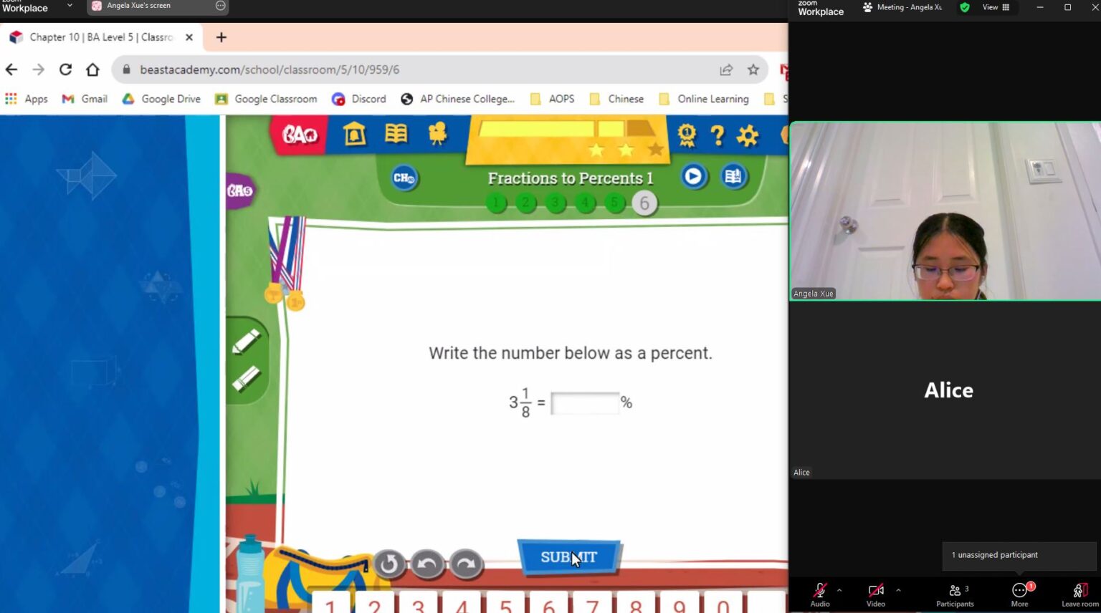1101x613 pixels.
Task: Go to problem 3 circle
Action: (x=555, y=203)
